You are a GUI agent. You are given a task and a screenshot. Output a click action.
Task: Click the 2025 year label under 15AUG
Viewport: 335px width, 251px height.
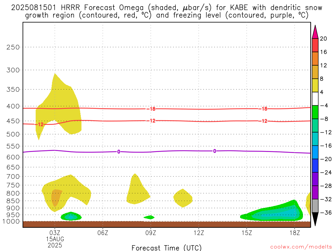point(55,245)
